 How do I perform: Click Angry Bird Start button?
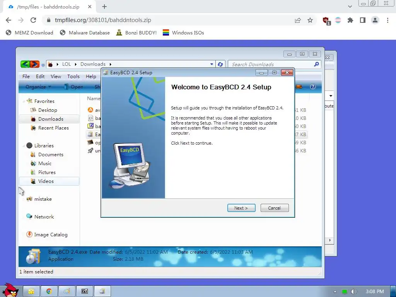10,290
